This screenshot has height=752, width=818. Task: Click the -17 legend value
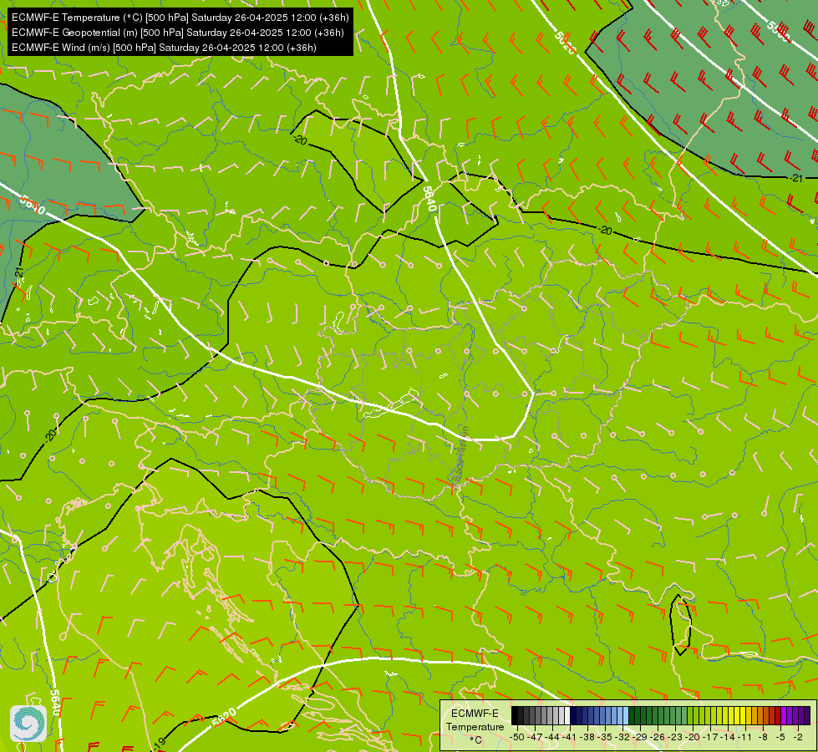click(x=710, y=737)
